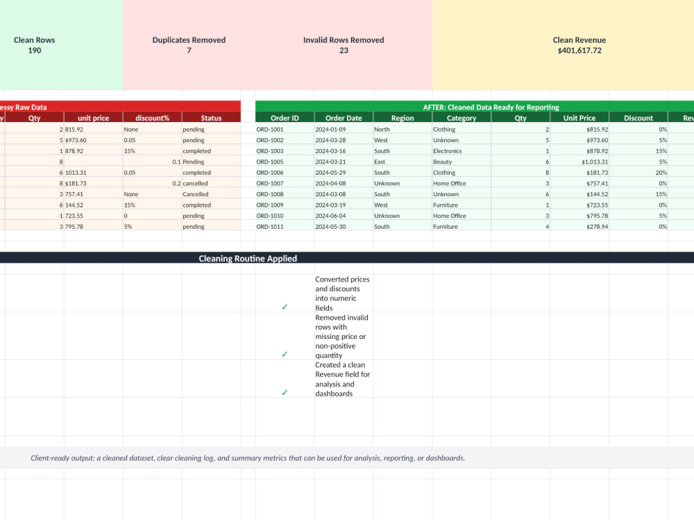Select the 'unit price' raw data header
The image size is (694, 520).
coord(94,118)
